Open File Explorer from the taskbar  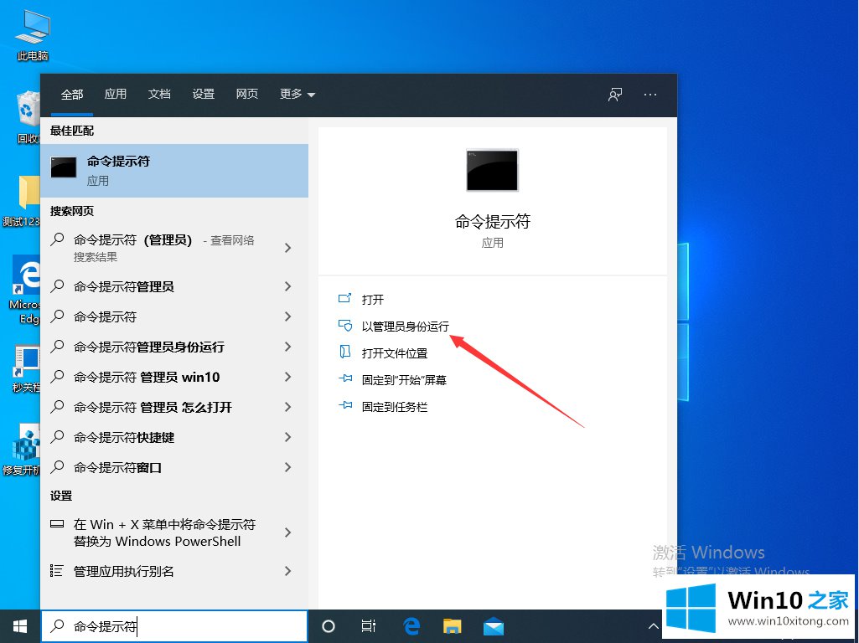pos(453,625)
